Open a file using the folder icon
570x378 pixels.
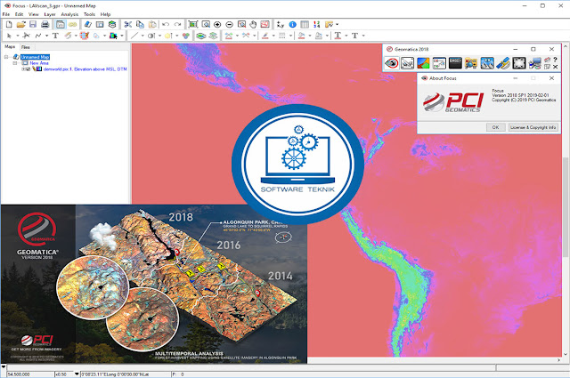pyautogui.click(x=21, y=24)
